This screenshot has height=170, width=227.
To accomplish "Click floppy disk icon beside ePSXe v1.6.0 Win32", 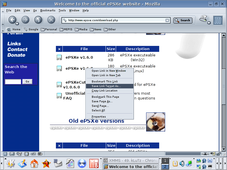I will tap(59, 58).
